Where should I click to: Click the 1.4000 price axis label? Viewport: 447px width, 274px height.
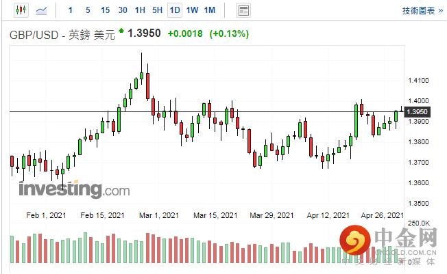(418, 101)
